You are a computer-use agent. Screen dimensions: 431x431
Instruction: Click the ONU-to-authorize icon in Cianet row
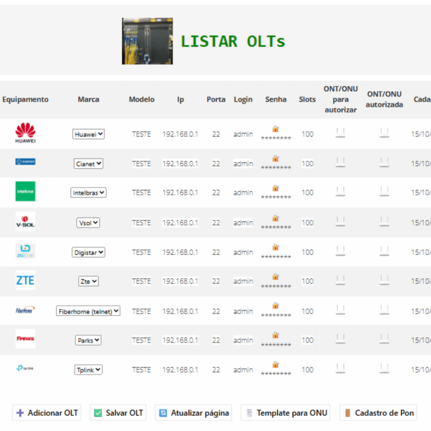[x=341, y=162]
